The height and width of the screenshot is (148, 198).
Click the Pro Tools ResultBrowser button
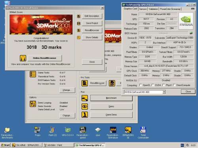click(x=97, y=83)
